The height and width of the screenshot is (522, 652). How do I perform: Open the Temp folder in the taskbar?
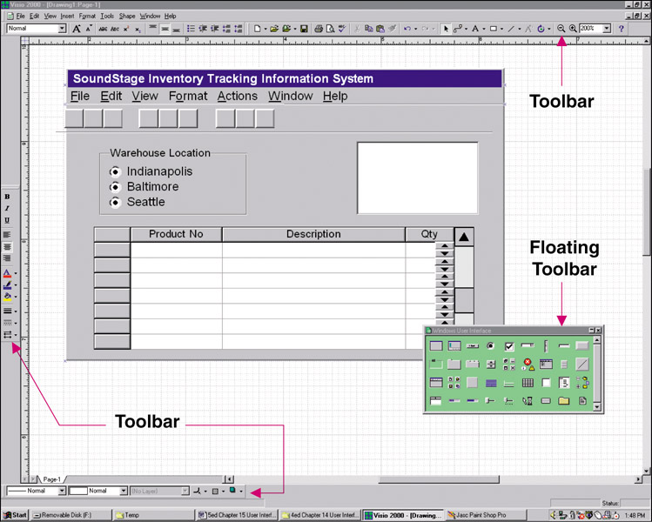(153, 515)
